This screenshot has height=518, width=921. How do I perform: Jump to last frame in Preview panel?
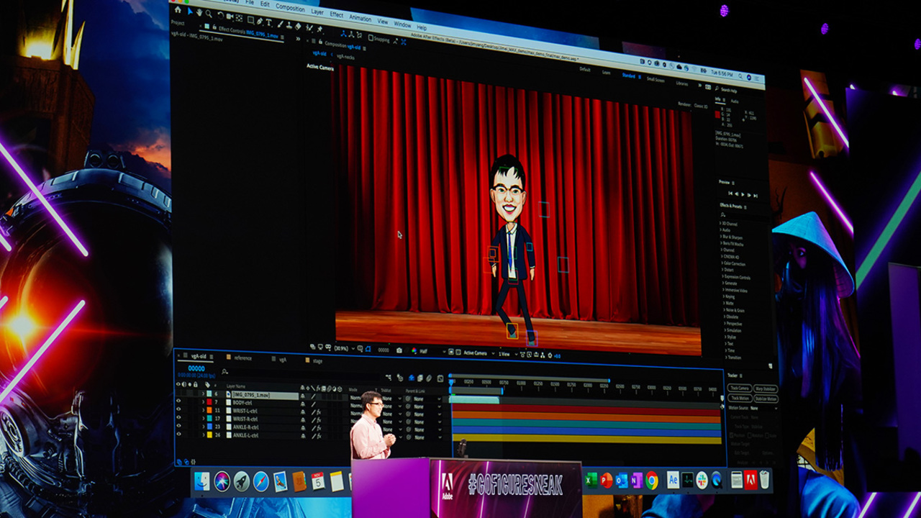pos(756,196)
